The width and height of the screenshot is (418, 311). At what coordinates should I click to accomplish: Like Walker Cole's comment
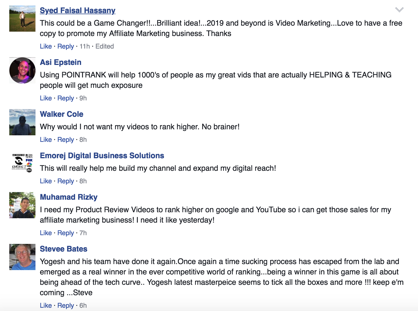pyautogui.click(x=46, y=140)
